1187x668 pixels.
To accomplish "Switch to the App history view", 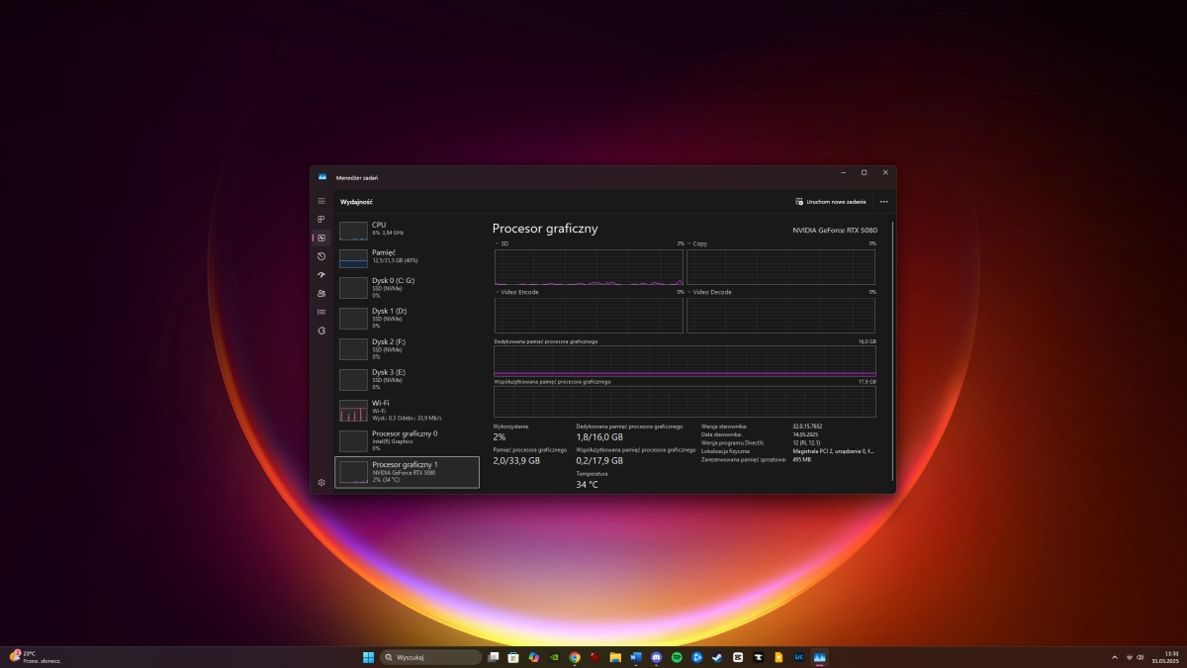I will [320, 256].
